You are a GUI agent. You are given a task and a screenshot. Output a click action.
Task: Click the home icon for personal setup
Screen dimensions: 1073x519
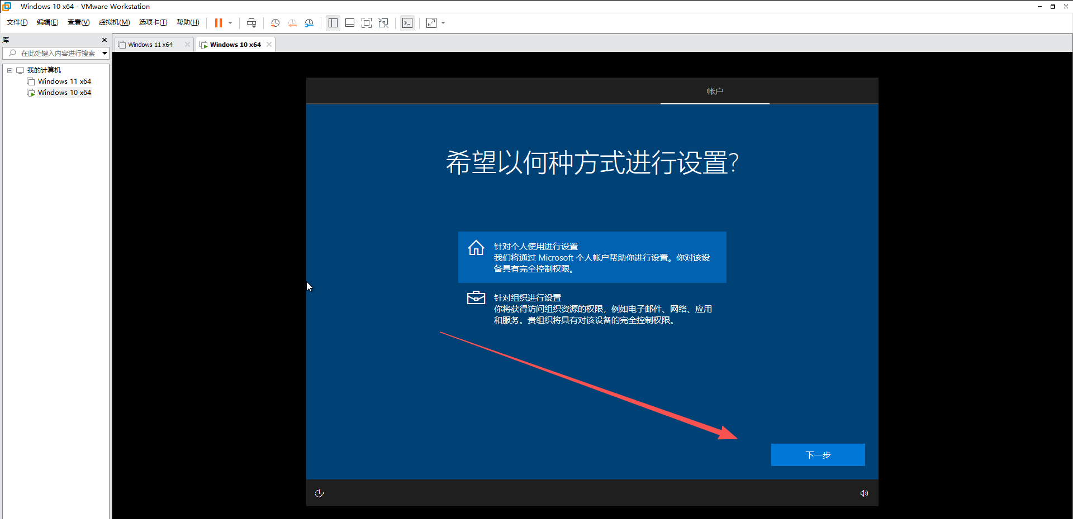point(476,248)
